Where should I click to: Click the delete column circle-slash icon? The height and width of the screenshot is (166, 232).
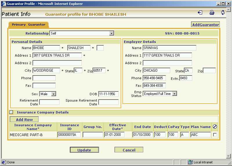[215, 127]
